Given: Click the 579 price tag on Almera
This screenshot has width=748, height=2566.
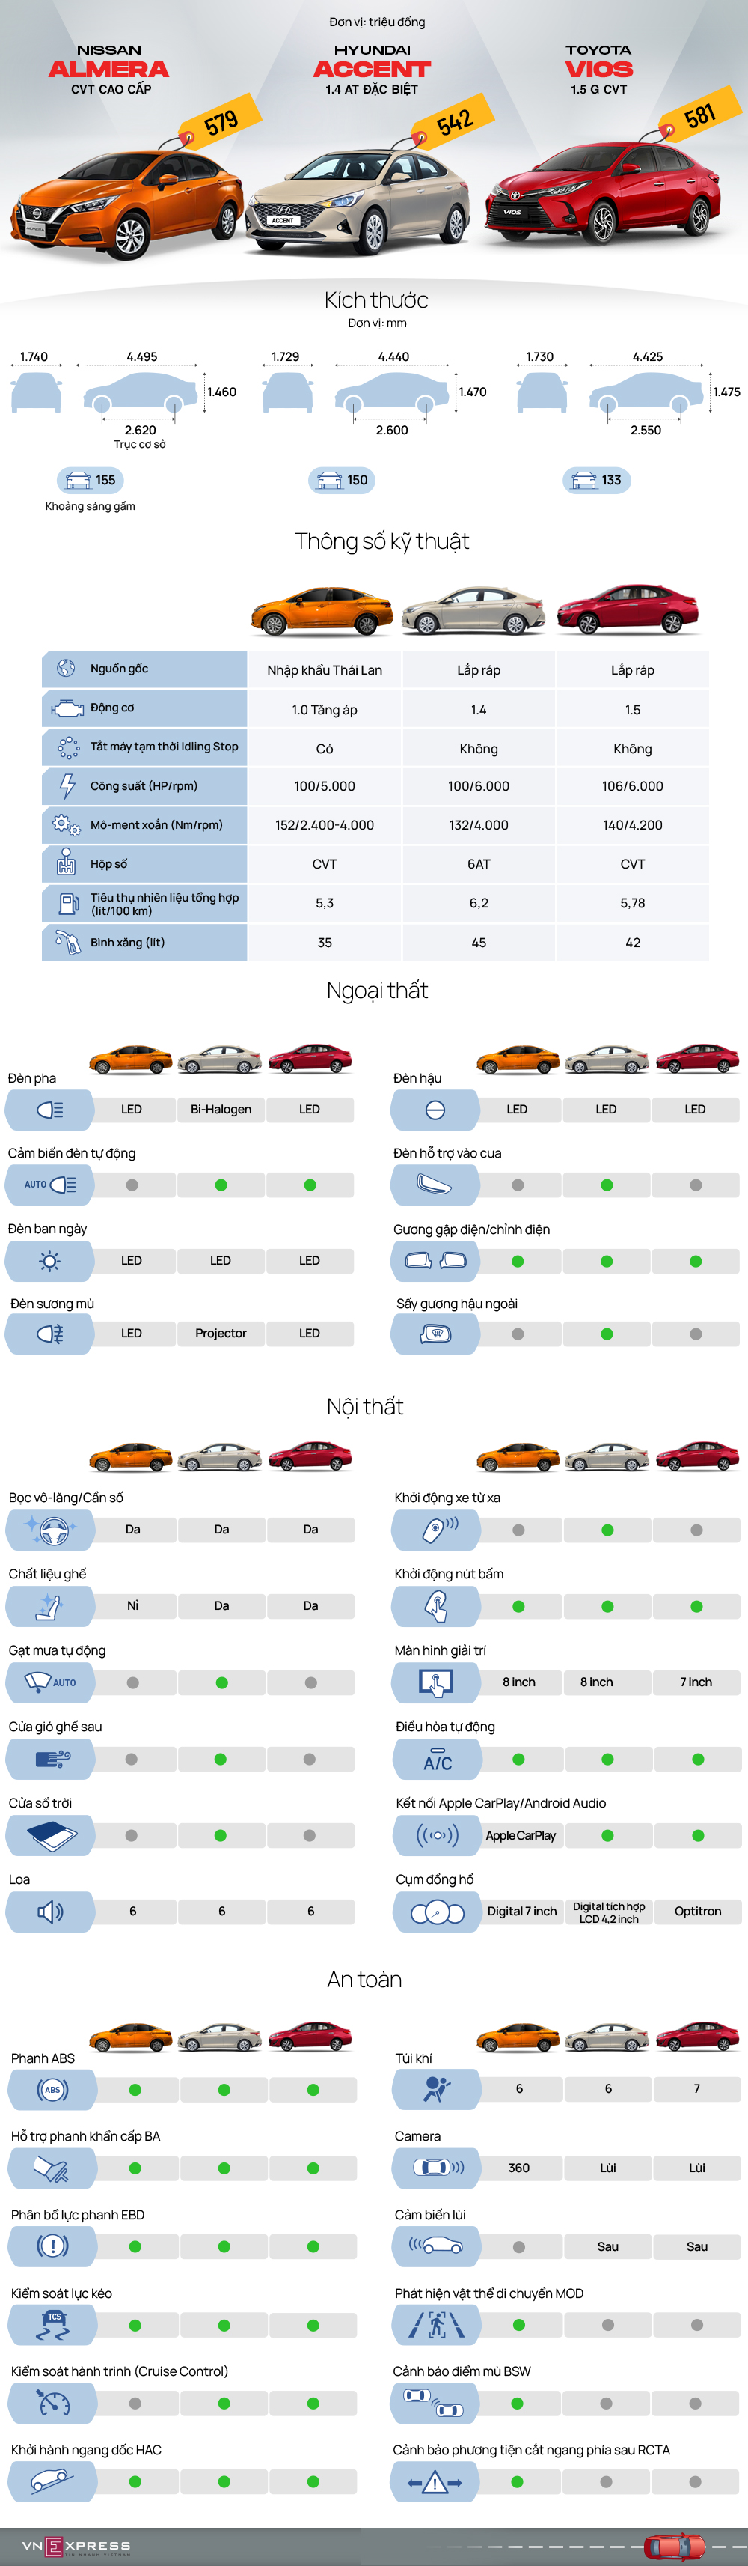Looking at the screenshot, I should (x=221, y=123).
